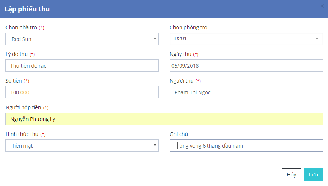Click the Người thu input field
The image size is (328, 186).
[x=246, y=92]
